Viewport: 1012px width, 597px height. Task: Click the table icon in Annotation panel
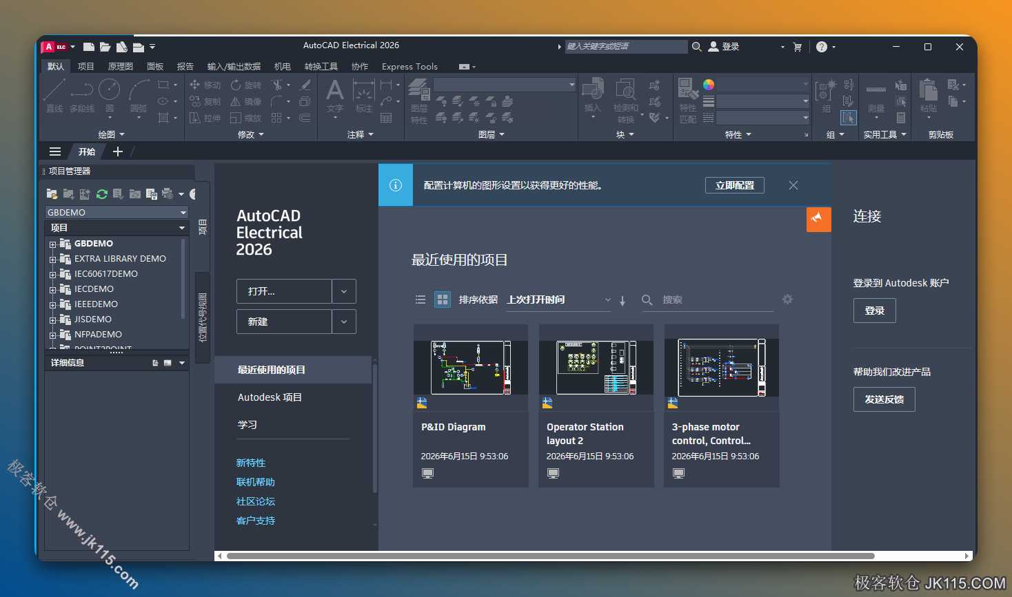point(386,118)
